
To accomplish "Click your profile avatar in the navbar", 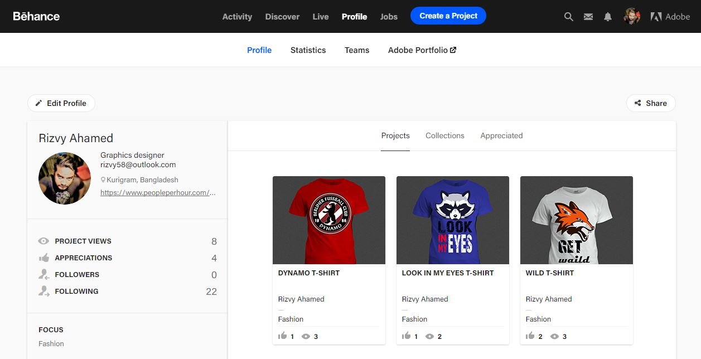I will click(631, 16).
